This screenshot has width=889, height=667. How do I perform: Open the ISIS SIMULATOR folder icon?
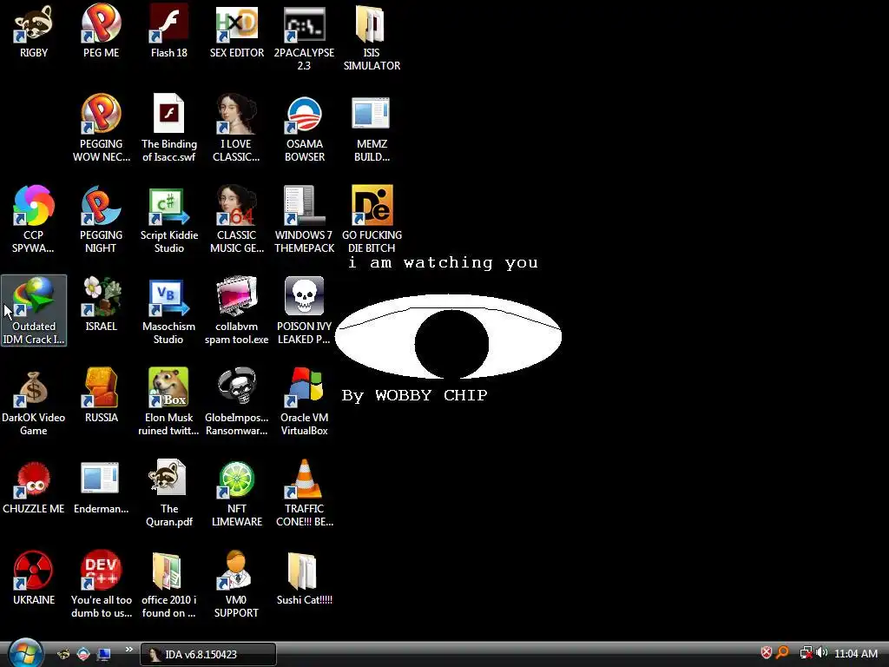point(372,38)
